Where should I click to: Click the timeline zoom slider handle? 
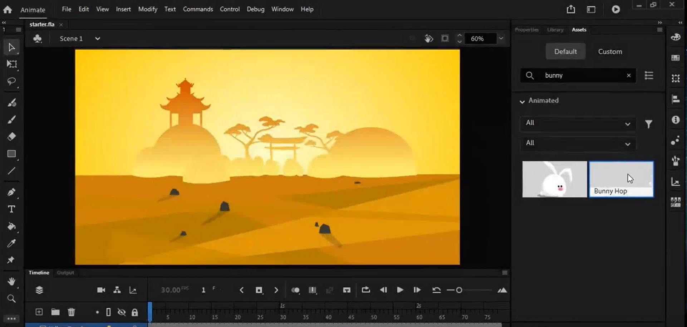459,290
